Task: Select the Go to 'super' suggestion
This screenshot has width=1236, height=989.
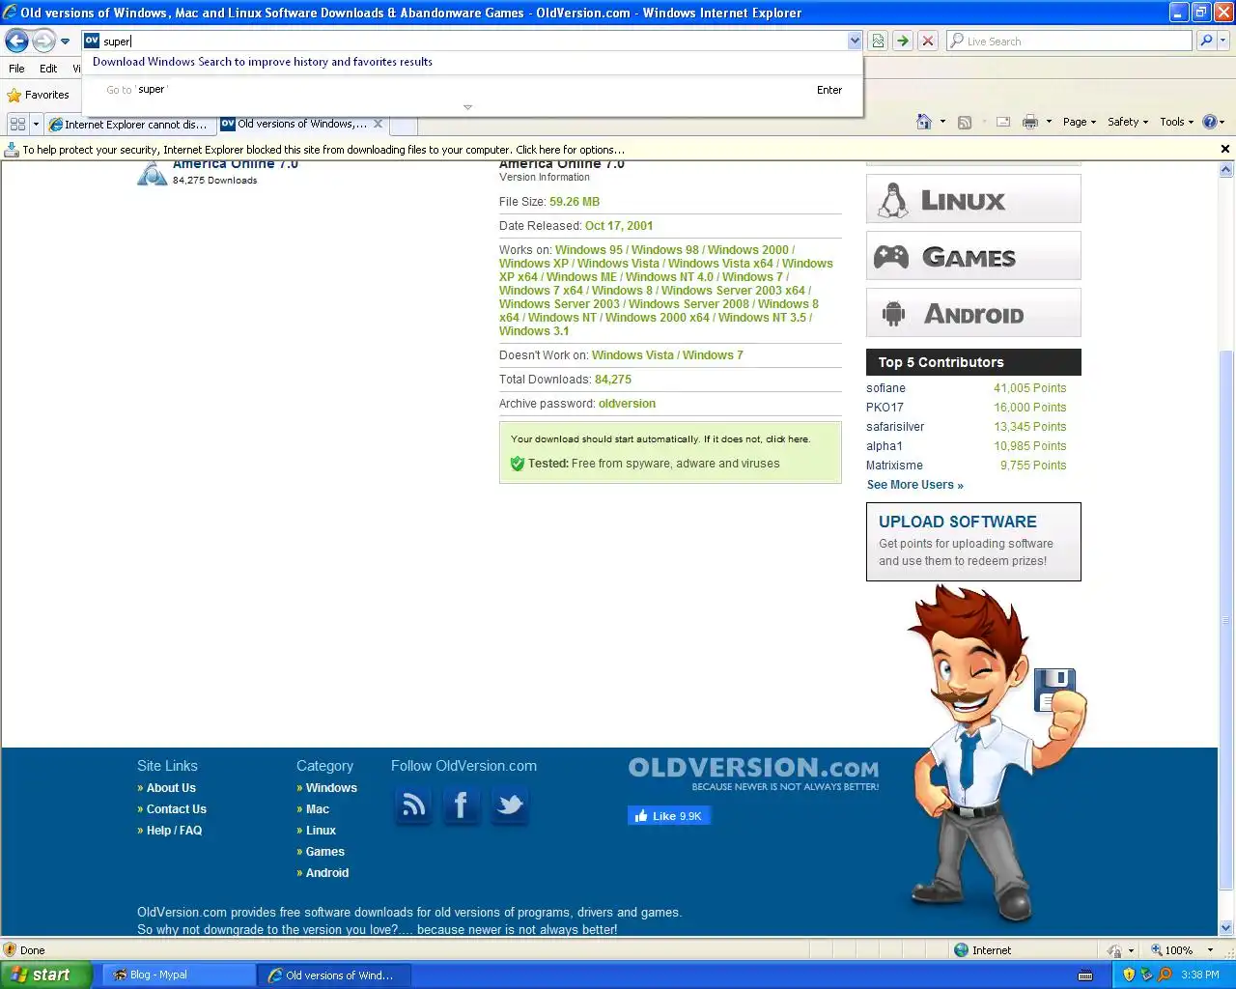Action: (473, 90)
